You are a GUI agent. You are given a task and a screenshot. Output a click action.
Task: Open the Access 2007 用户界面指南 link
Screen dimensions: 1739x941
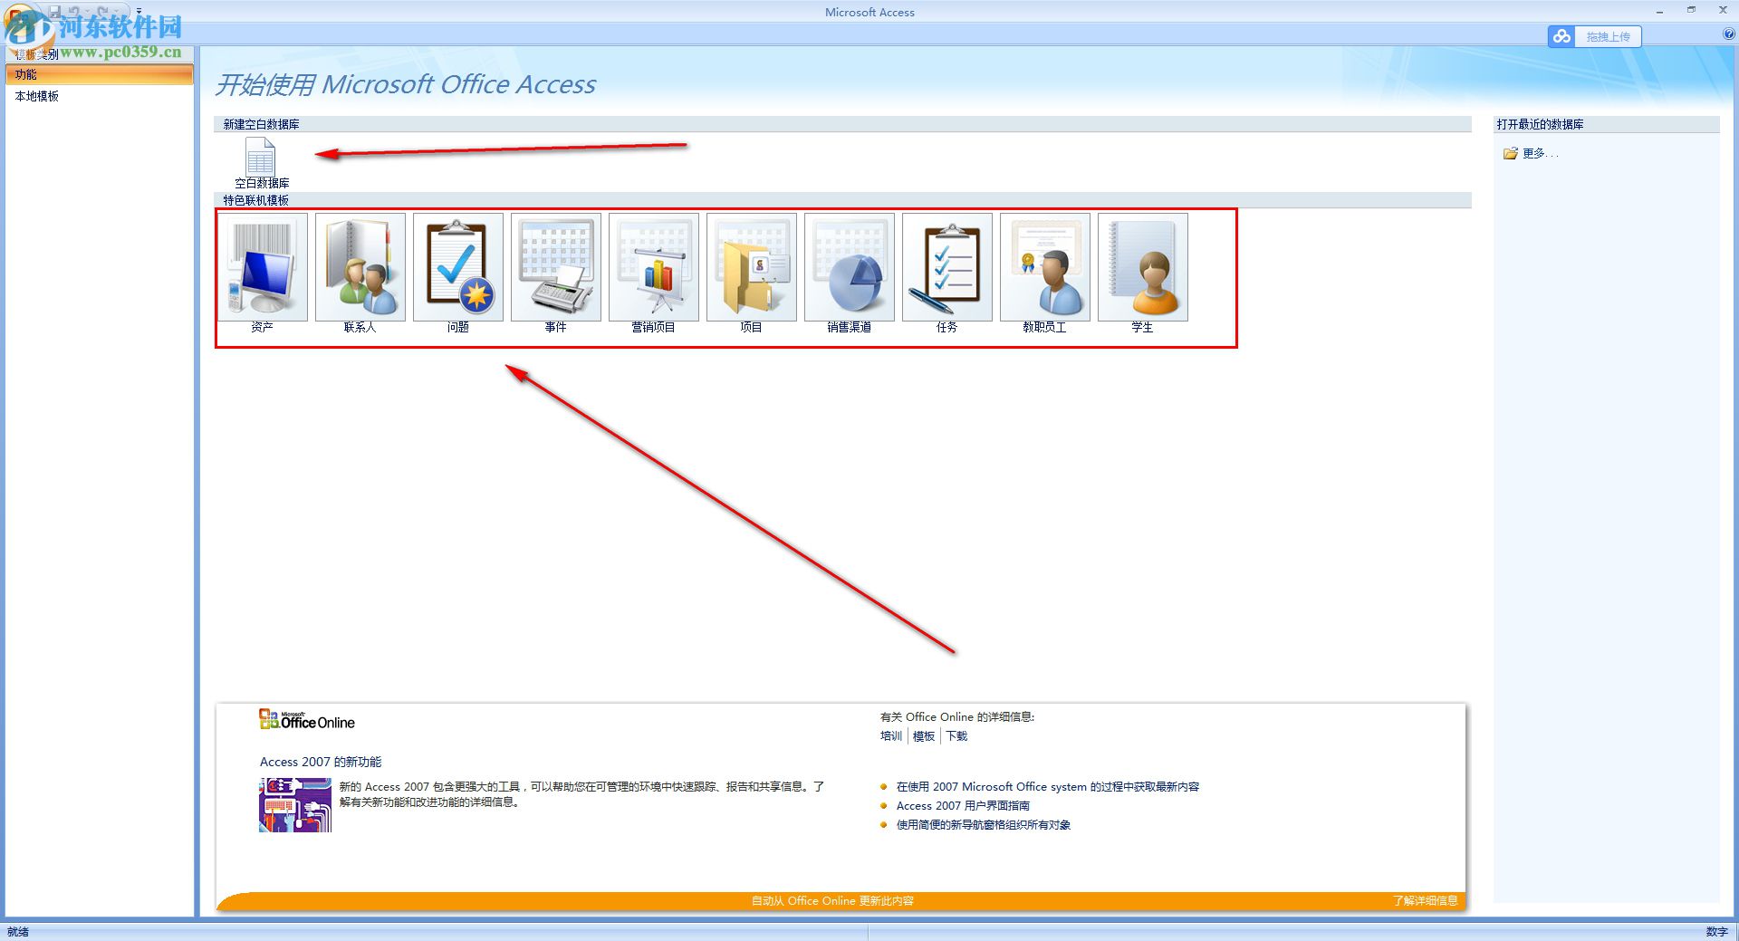coord(963,806)
